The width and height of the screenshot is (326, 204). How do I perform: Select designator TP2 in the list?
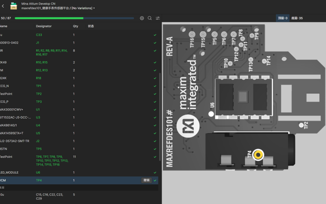coord(39,94)
